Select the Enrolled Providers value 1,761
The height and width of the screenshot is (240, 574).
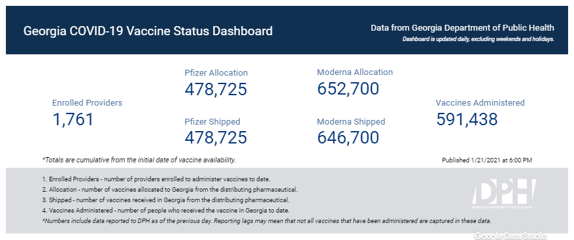pyautogui.click(x=73, y=119)
